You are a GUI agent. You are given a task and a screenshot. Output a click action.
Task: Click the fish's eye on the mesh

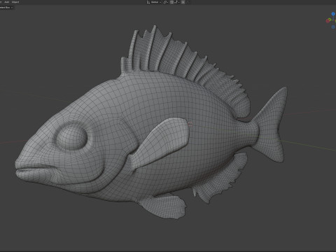(71, 137)
